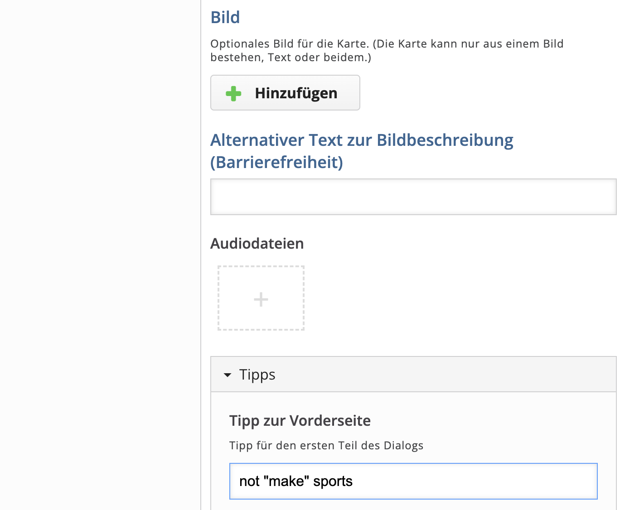620x510 pixels.
Task: Click the green plus icon beside Hinzufügen
Action: (233, 93)
